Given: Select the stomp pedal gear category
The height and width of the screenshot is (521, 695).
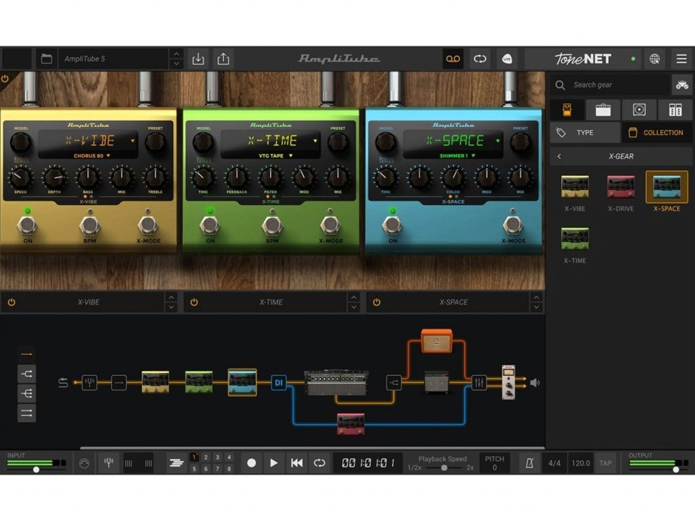Looking at the screenshot, I should 567,109.
